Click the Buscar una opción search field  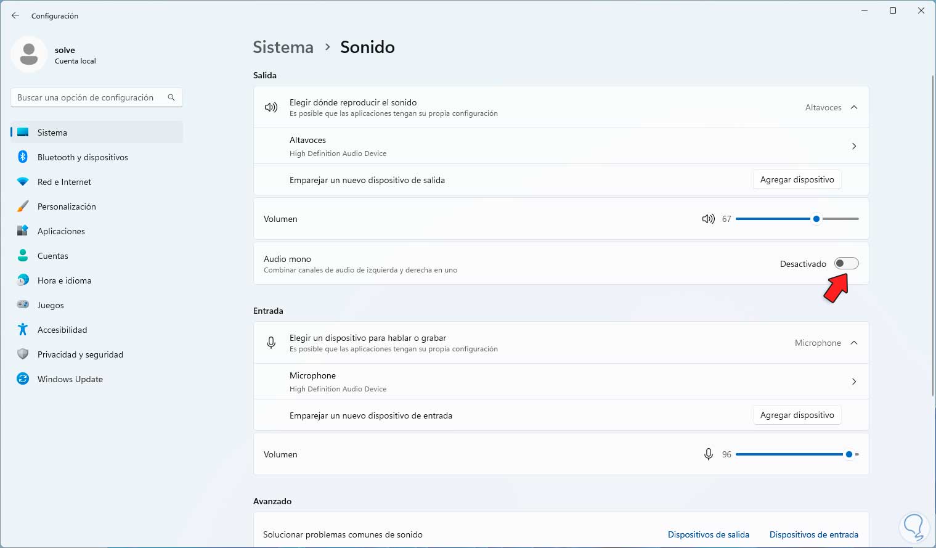point(86,97)
